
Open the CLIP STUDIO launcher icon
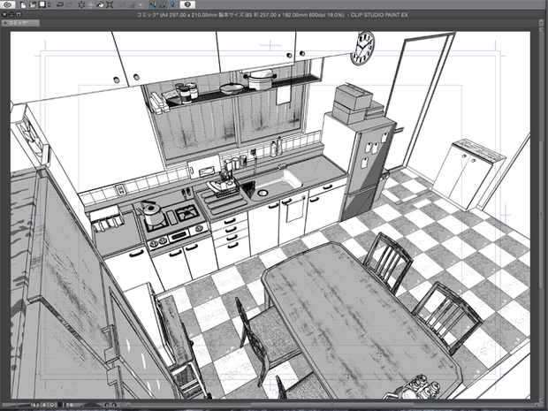pos(8,5)
